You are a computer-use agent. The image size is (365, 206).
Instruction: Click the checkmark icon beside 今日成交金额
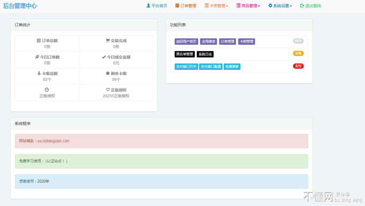[104, 57]
